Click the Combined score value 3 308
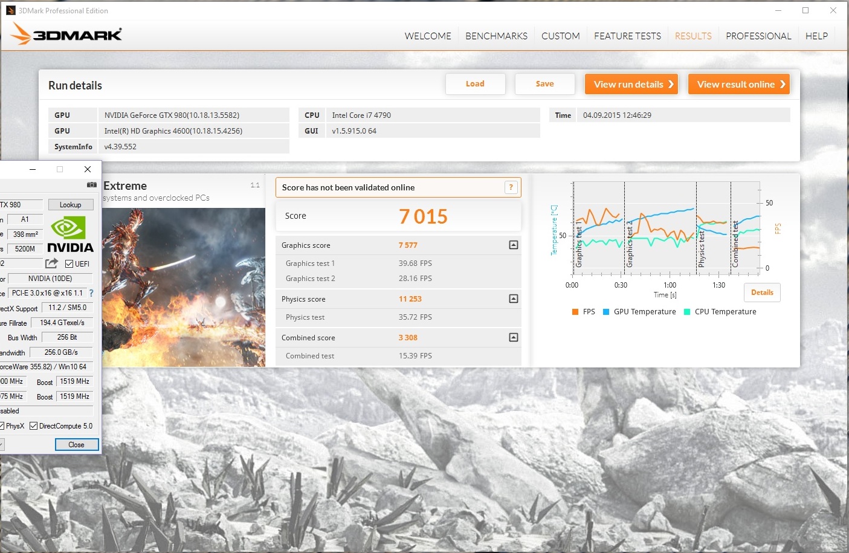This screenshot has height=553, width=849. click(x=408, y=338)
